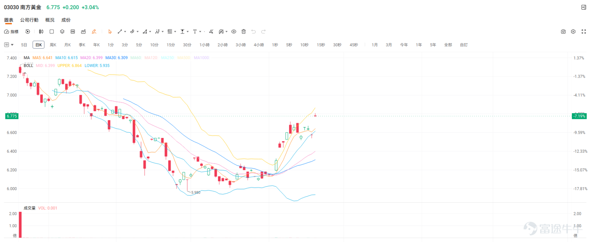Expand the Fibonacci tool dropdown arrow

coord(175,32)
